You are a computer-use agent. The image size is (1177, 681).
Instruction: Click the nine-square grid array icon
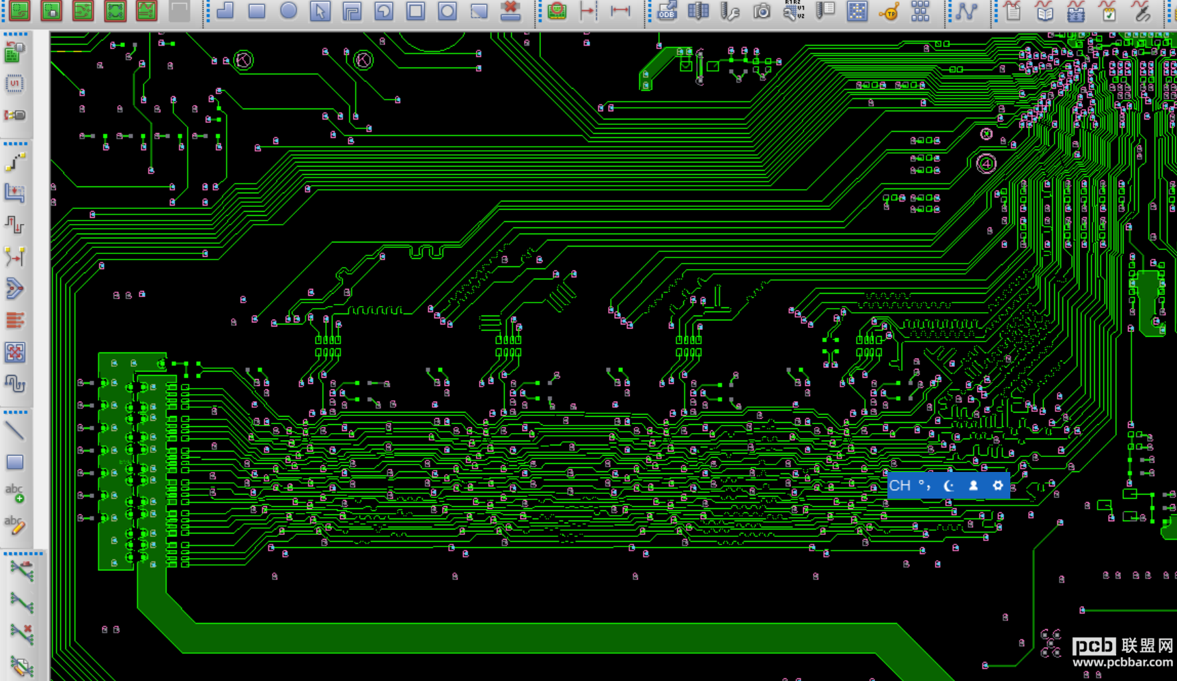tap(920, 11)
